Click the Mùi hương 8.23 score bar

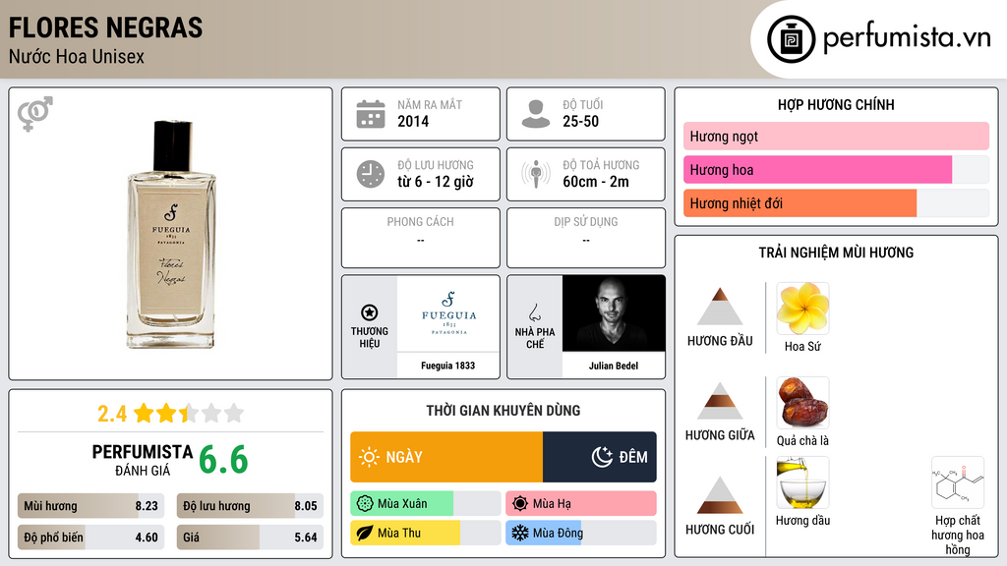[x=90, y=506]
